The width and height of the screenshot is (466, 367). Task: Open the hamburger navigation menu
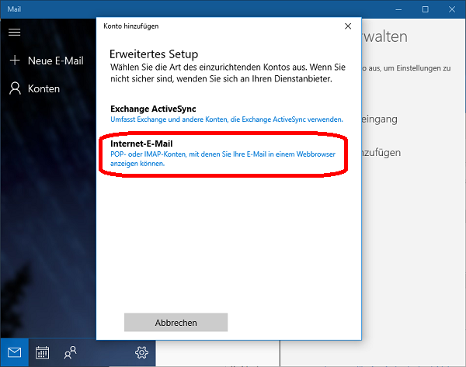click(x=14, y=32)
